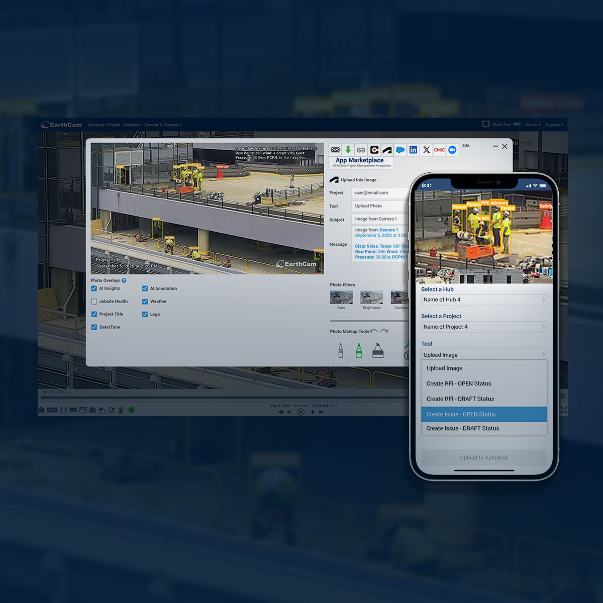Toggle the Weather overlay checkbox
Image resolution: width=603 pixels, height=603 pixels.
tap(145, 301)
